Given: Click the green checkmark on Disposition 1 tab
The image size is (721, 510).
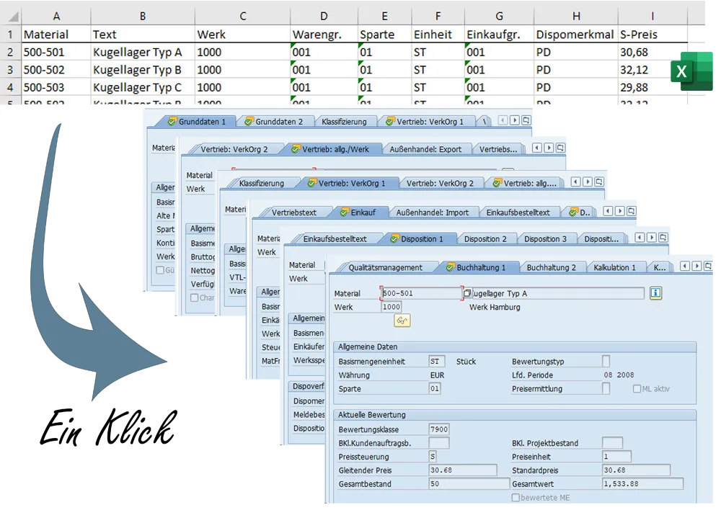Looking at the screenshot, I should coord(394,238).
